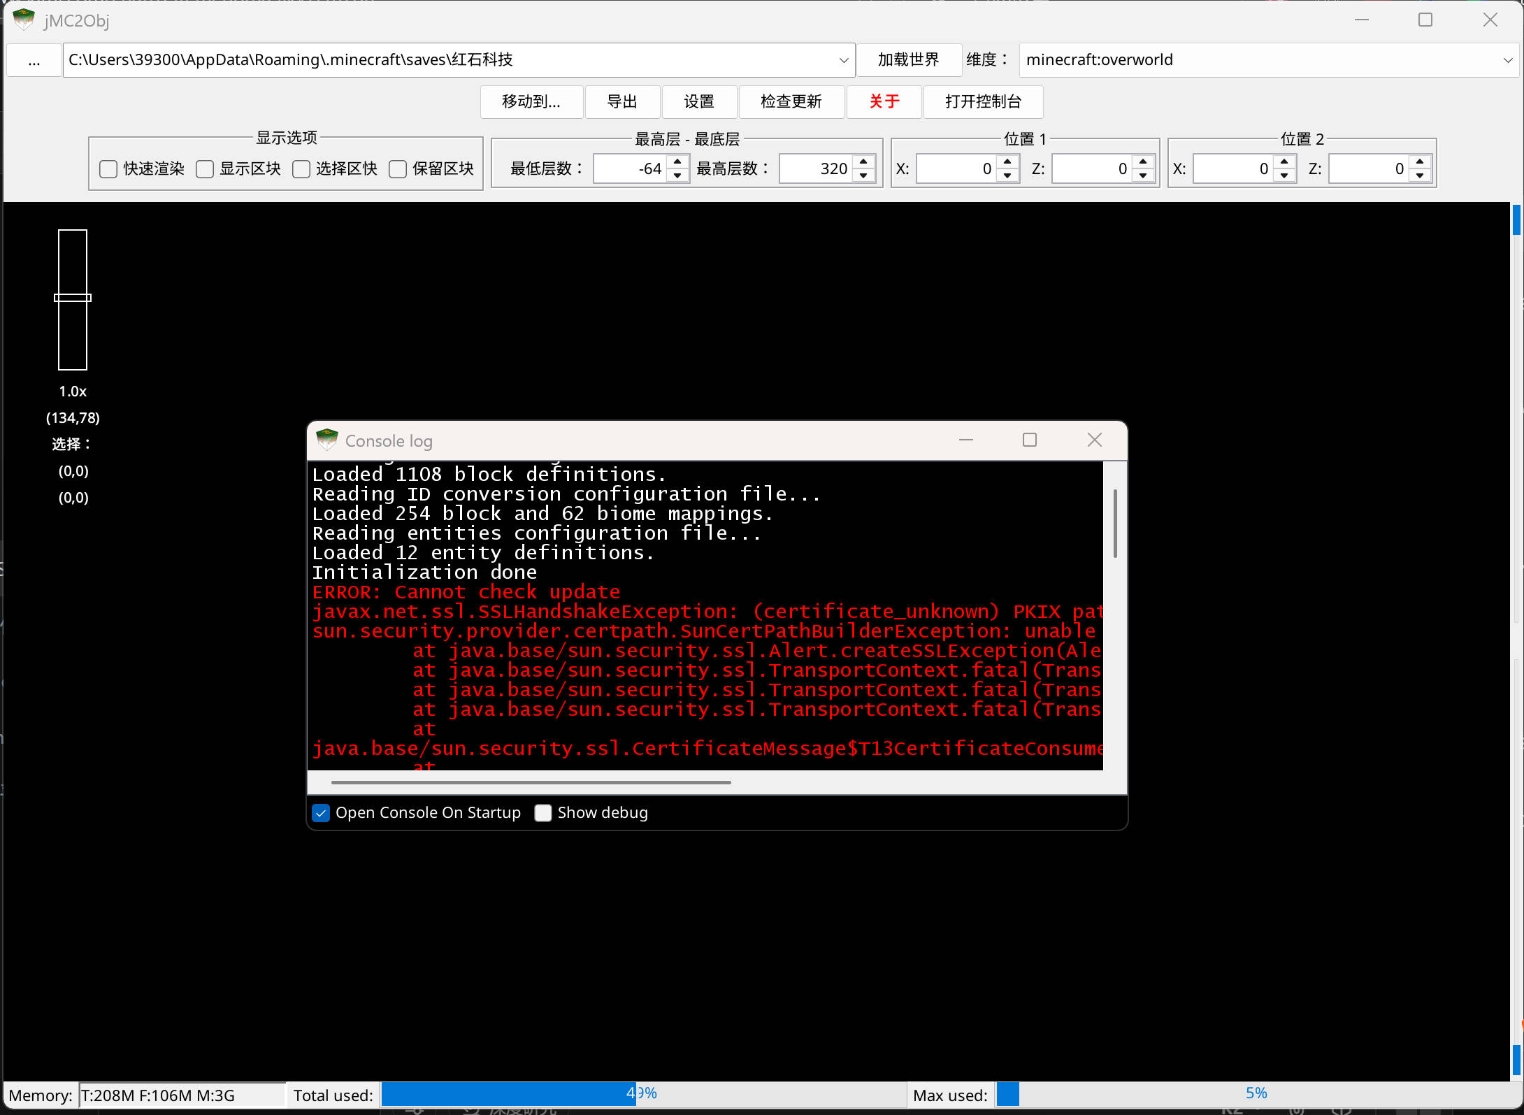Decrement Position 1 Z spinner down arrow
Screen dimensions: 1524x1115
tap(1143, 175)
